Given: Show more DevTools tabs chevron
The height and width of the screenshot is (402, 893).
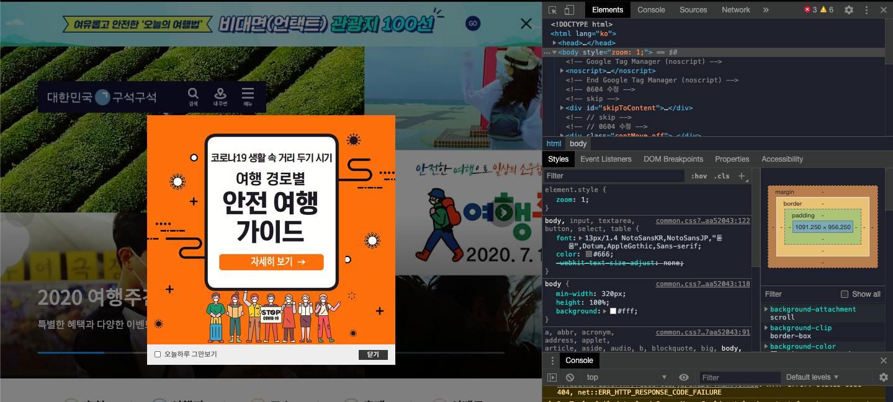Looking at the screenshot, I should 766,10.
